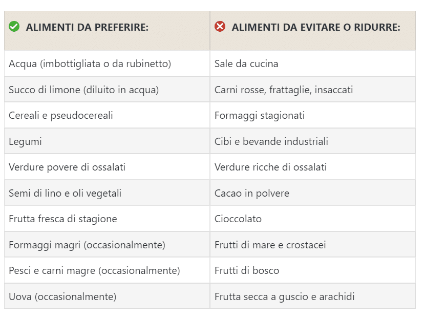The height and width of the screenshot is (320, 425).
Task: Select 'Frutti di mare e crostacei' cell
Action: tap(313, 245)
